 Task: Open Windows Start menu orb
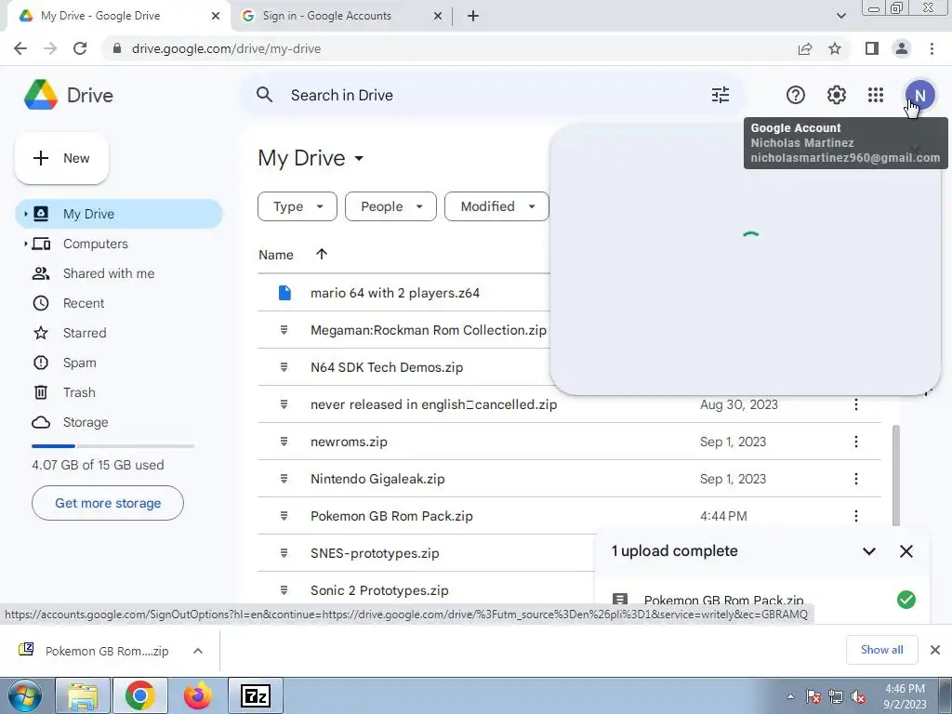tap(24, 695)
